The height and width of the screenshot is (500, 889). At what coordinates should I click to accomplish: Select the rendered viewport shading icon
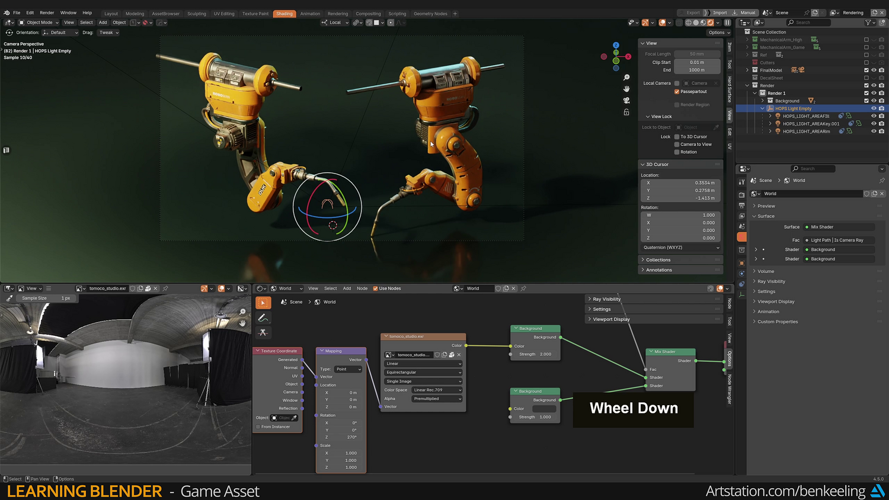(710, 23)
